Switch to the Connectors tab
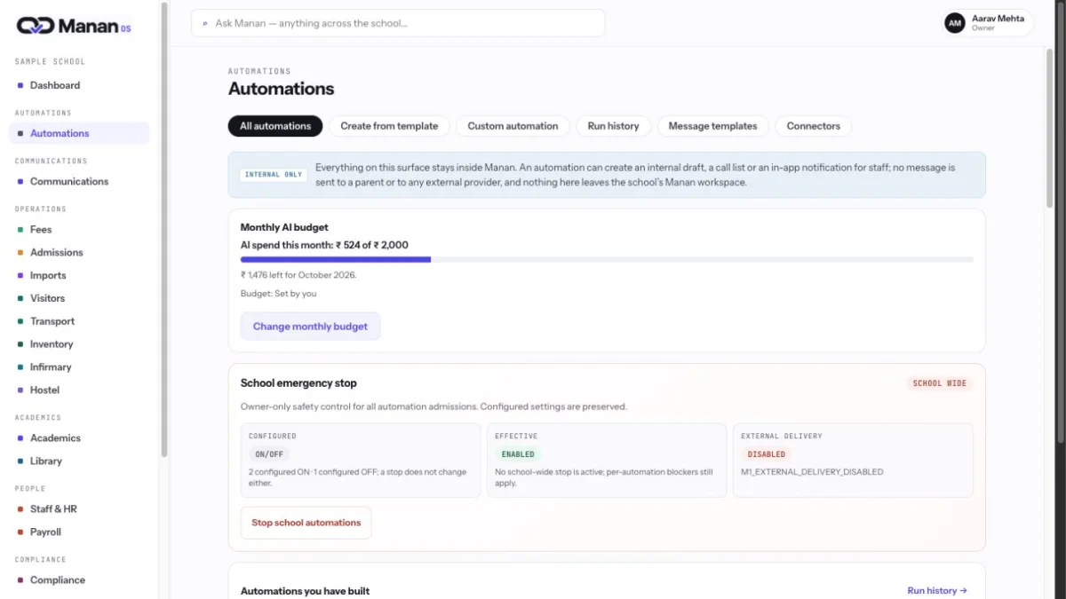This screenshot has width=1066, height=599. click(813, 126)
